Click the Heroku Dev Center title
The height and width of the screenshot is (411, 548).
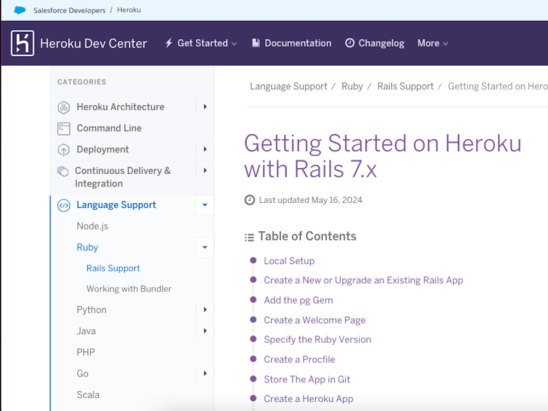pyautogui.click(x=93, y=43)
